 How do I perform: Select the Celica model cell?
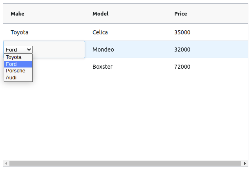point(126,32)
